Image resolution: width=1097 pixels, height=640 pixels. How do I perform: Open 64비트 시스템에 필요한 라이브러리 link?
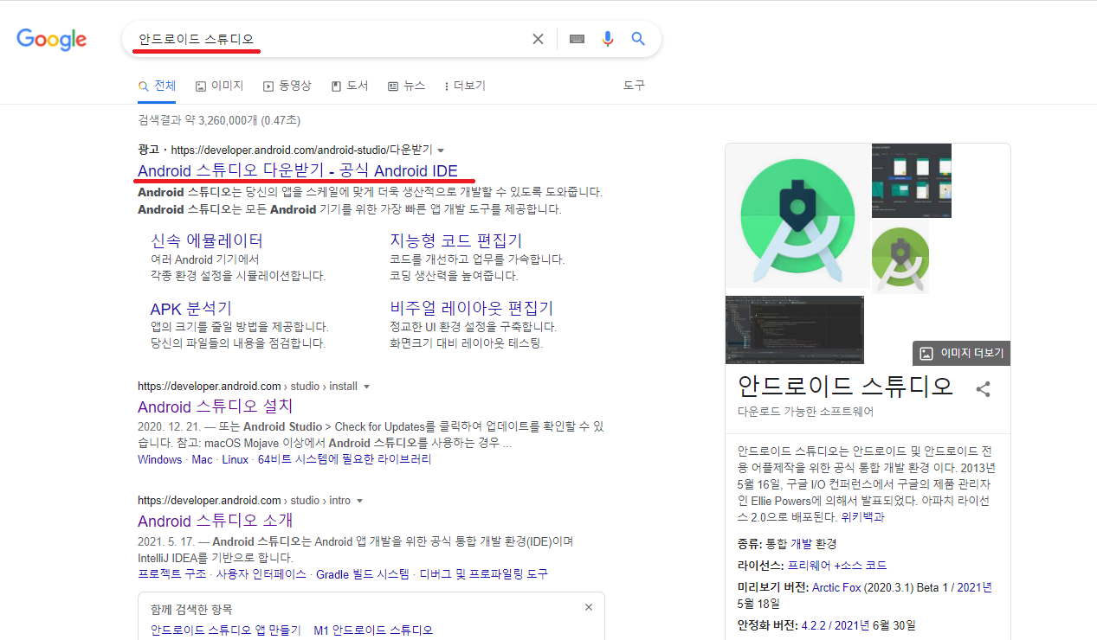coord(345,459)
